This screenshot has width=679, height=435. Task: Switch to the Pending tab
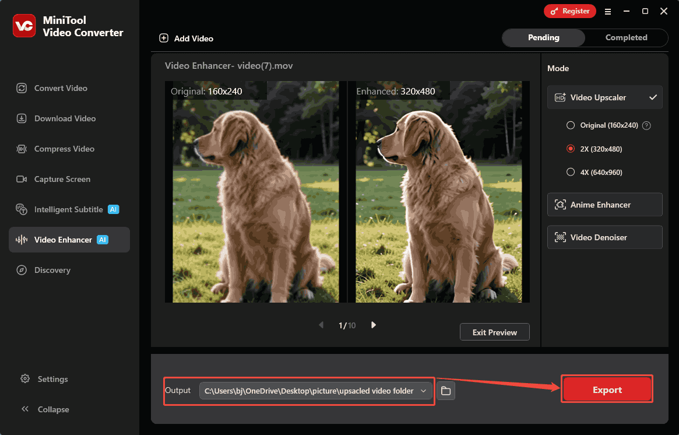pyautogui.click(x=543, y=37)
